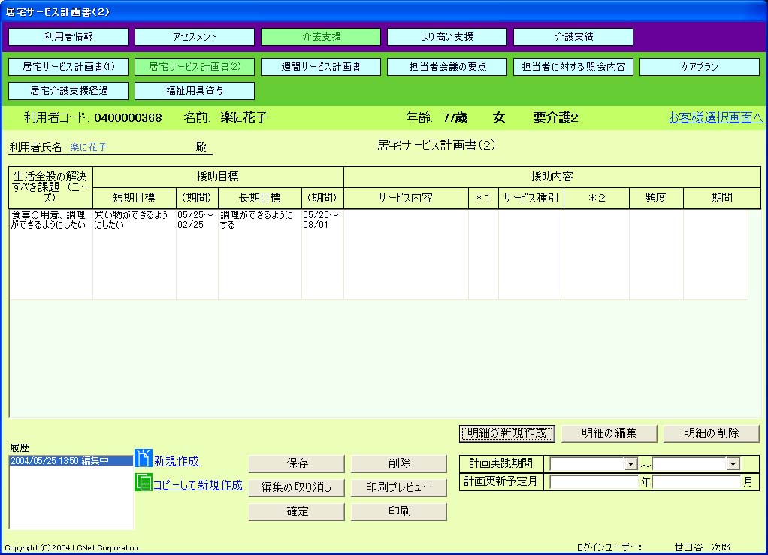Switch to the アセスメント tab
Viewport: 768px width, 555px height.
[195, 37]
